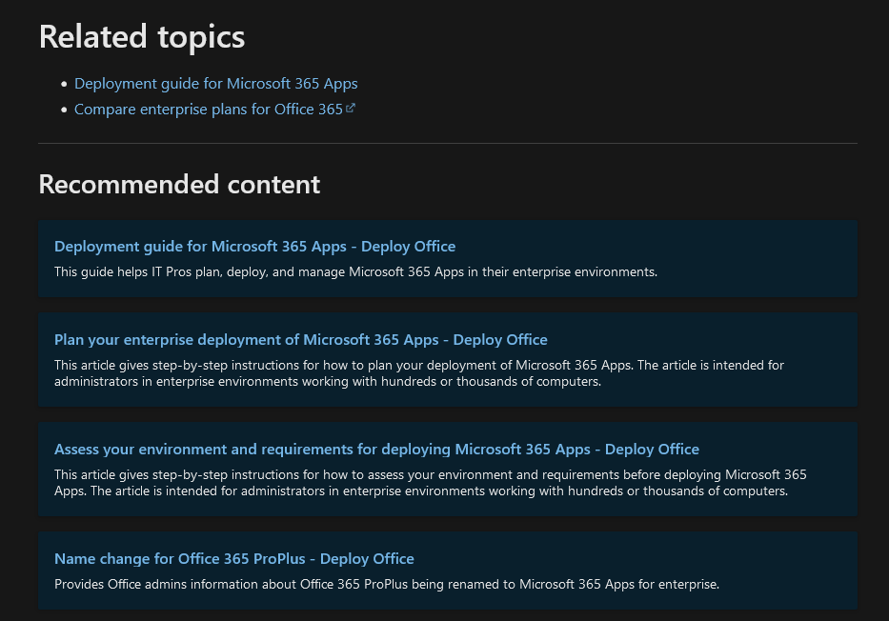Click the external link icon beside Compare enterprise plans

pyautogui.click(x=351, y=108)
